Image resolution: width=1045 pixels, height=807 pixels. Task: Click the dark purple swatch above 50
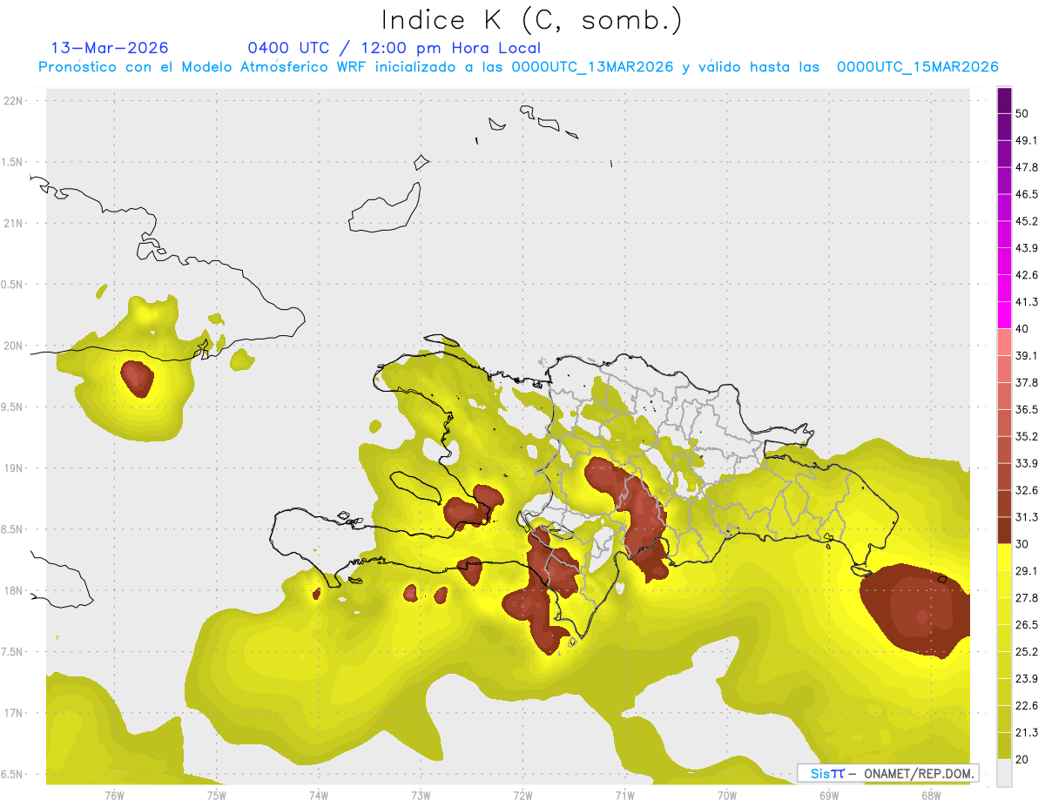click(1004, 101)
